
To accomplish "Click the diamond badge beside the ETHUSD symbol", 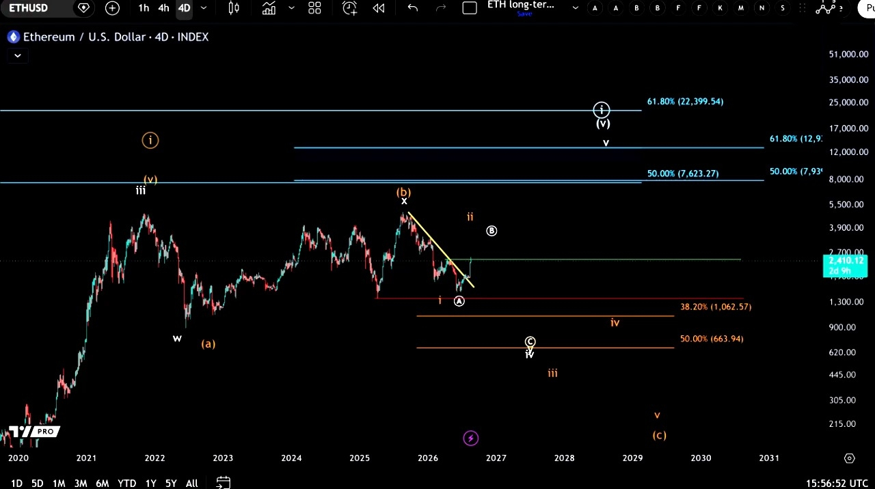I will click(83, 8).
